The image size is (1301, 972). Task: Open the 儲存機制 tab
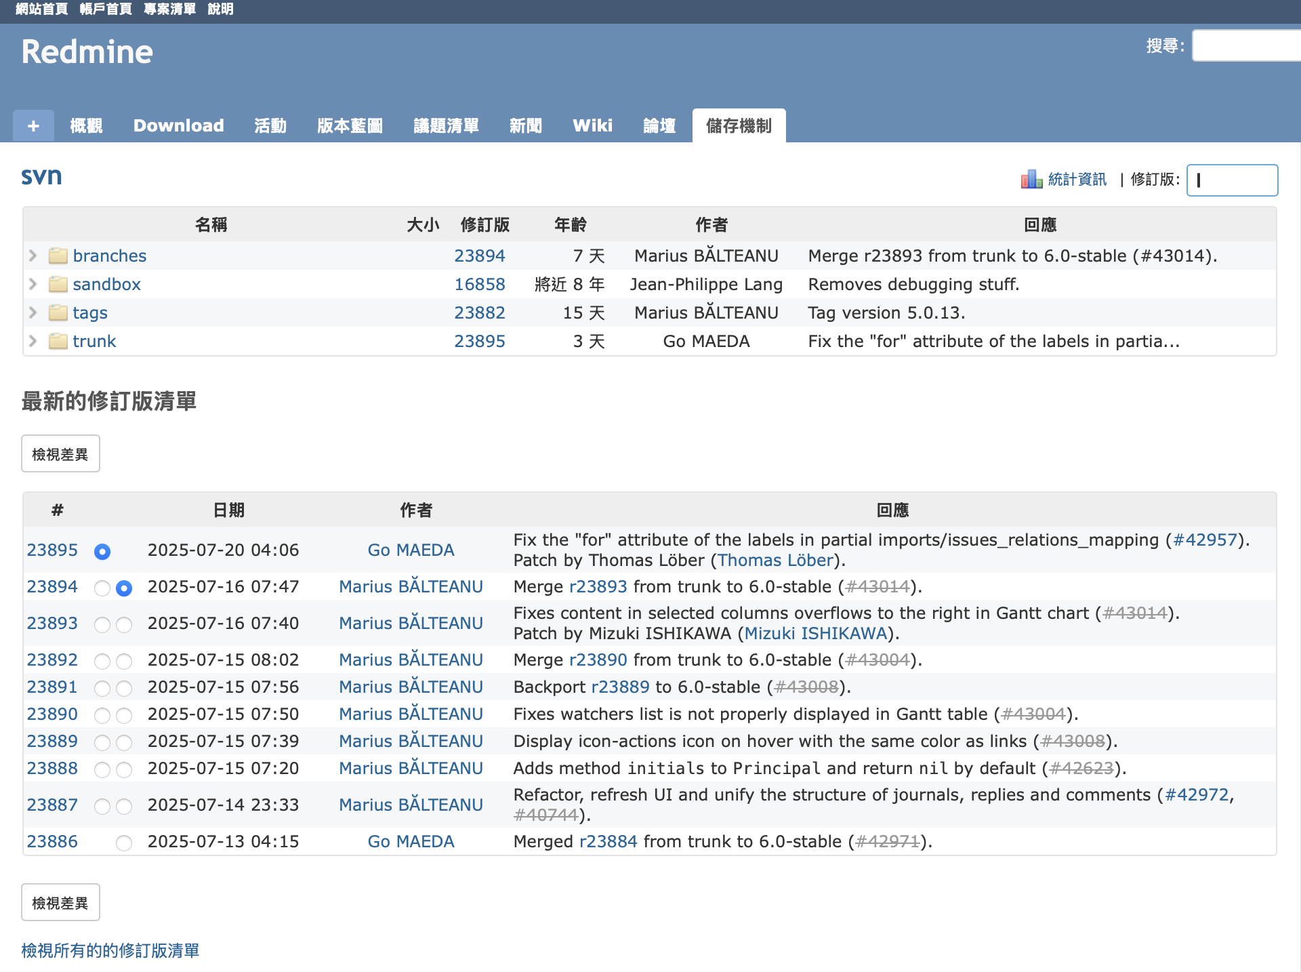739,125
